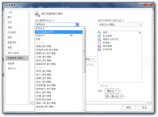
Task: Select [部落格文章] 索引標籤 option
Action: [59, 50]
